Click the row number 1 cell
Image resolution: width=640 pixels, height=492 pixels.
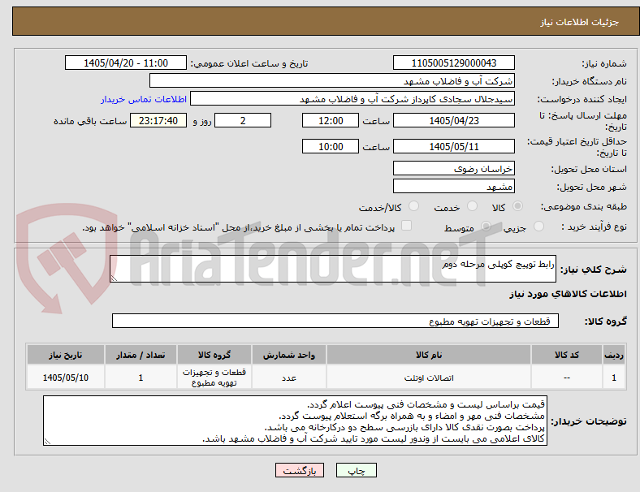[x=613, y=378]
